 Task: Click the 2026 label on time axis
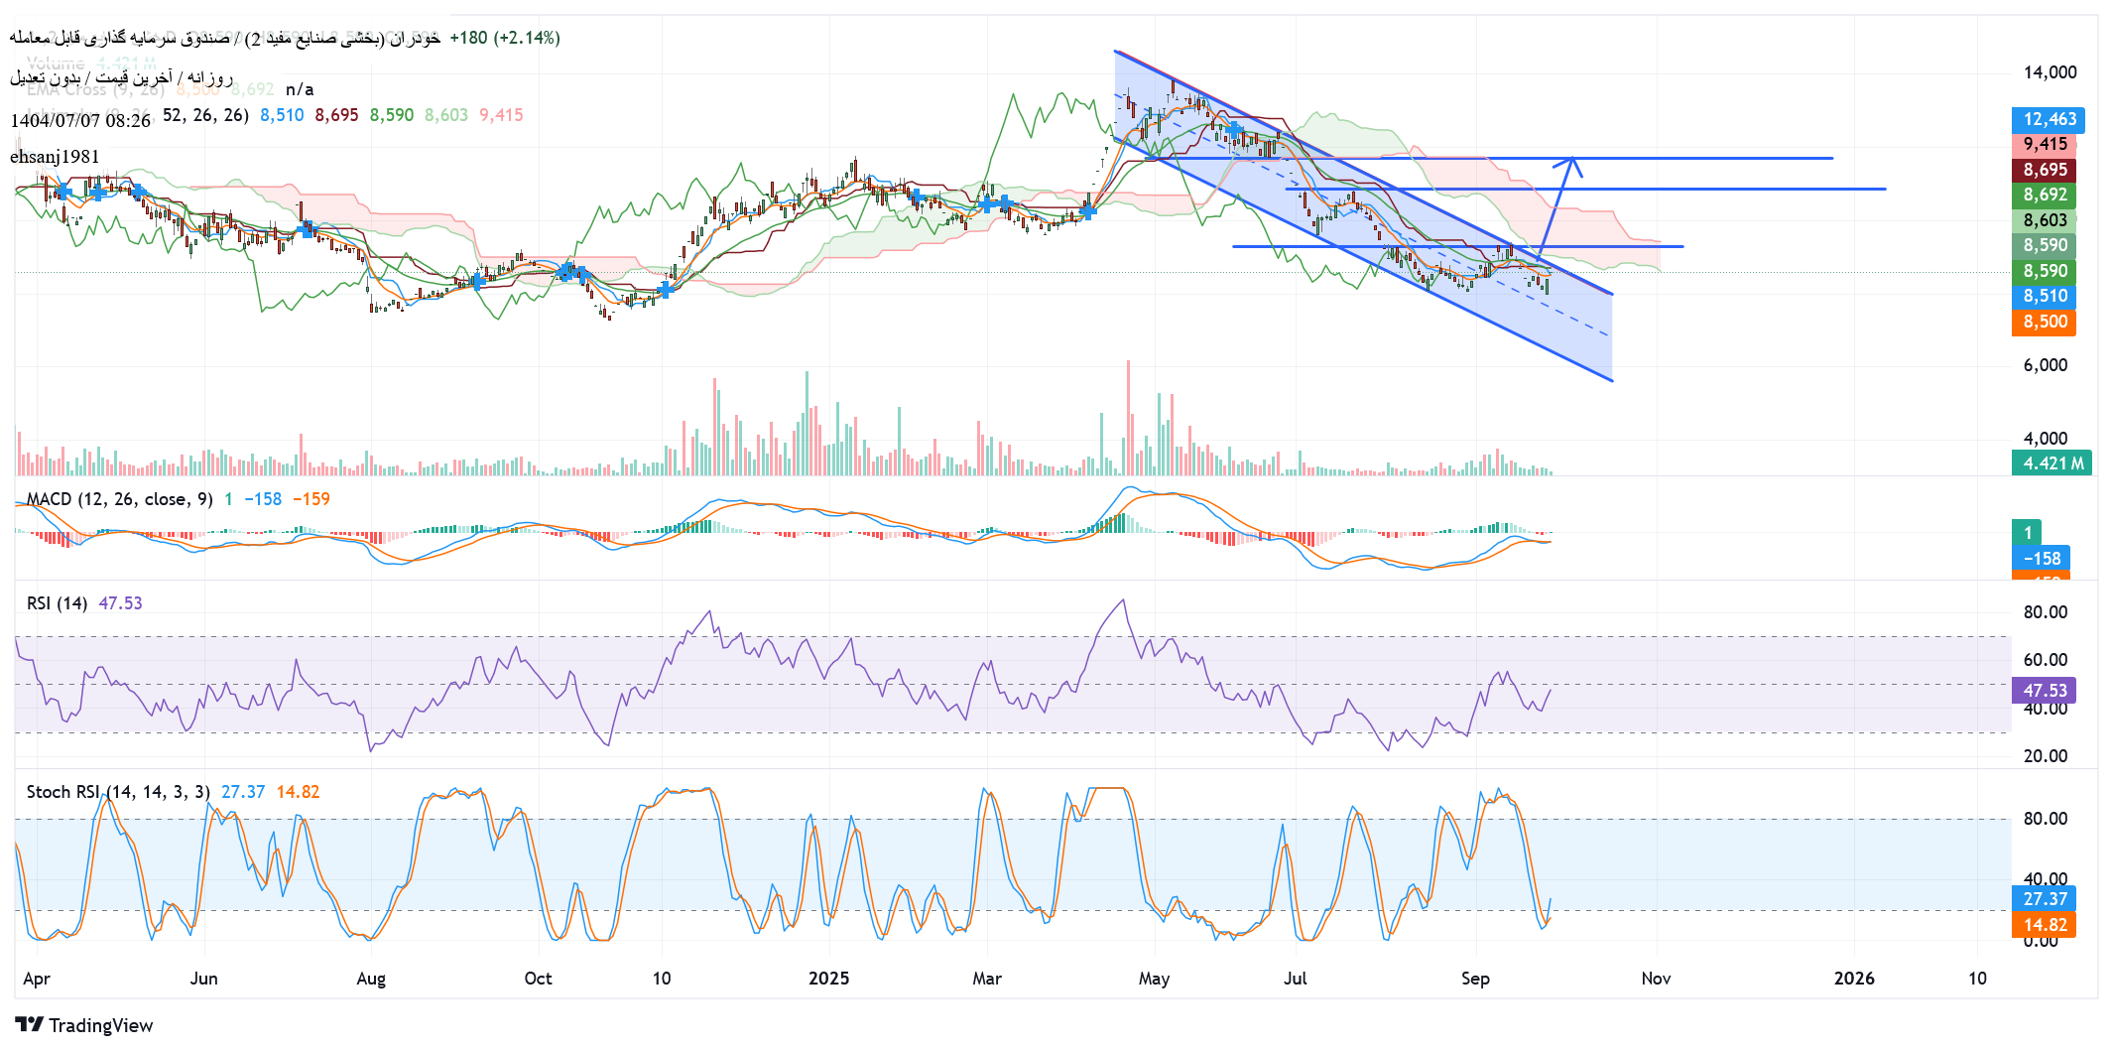coord(1853,979)
